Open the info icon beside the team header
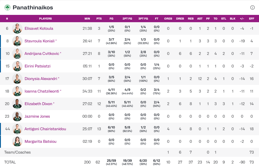 point(253,8)
